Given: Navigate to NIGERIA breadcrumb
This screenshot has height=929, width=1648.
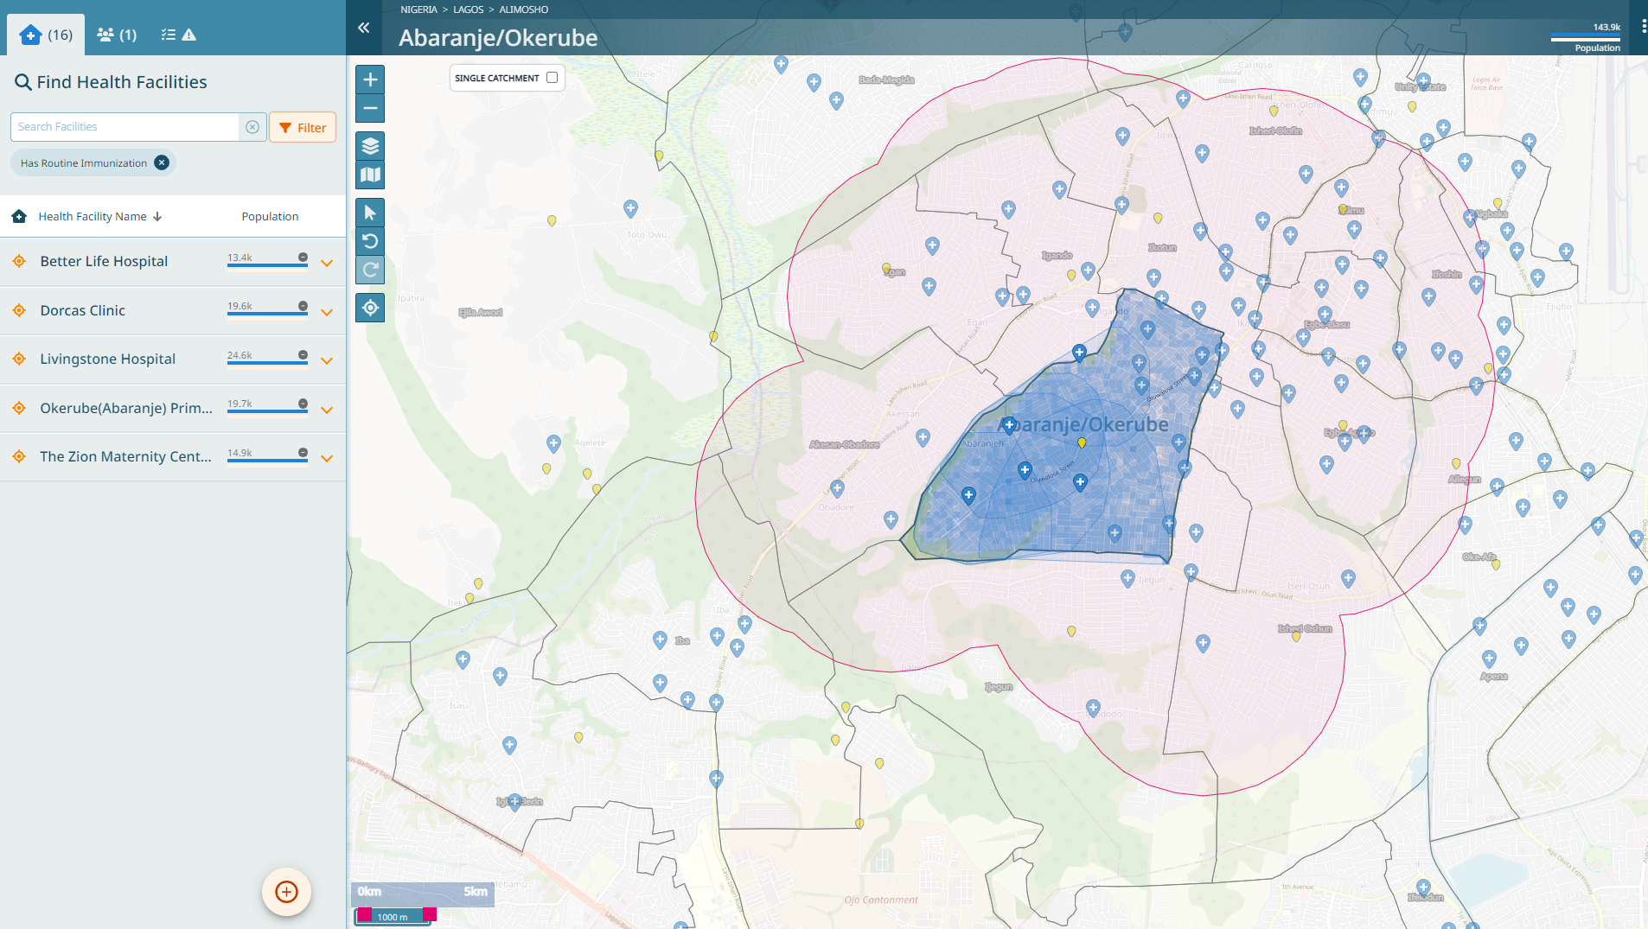Looking at the screenshot, I should (x=418, y=10).
